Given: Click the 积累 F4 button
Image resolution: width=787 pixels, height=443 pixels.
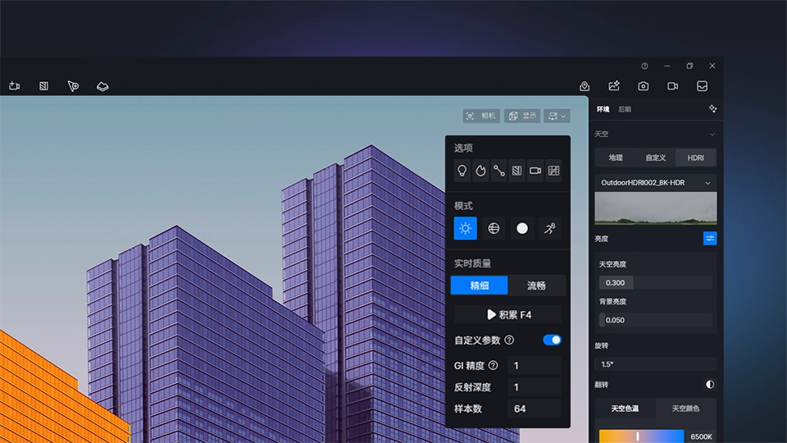Looking at the screenshot, I should 508,314.
